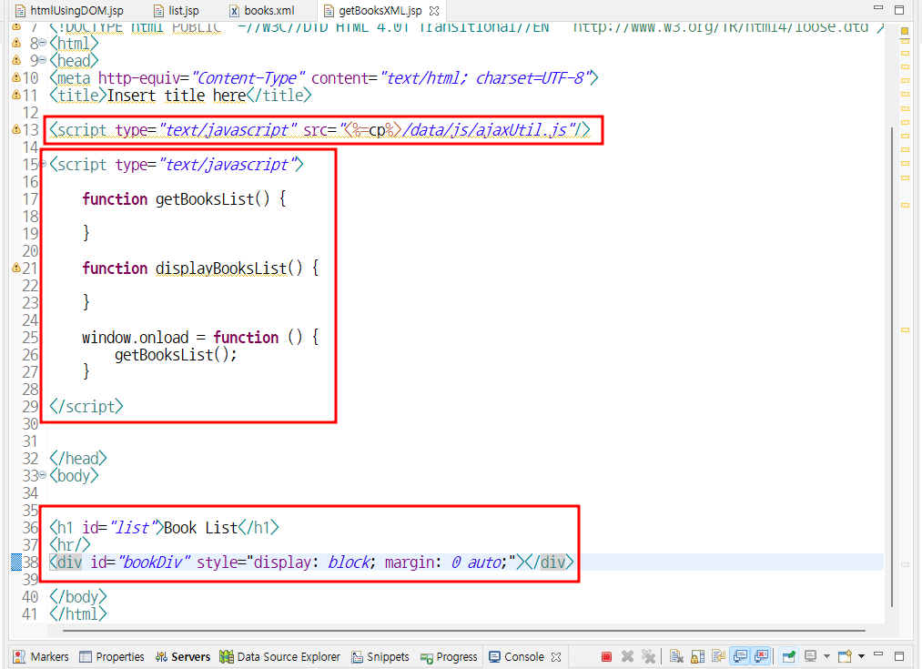This screenshot has height=669, width=922.
Task: Collapse the script block fold on line 15
Action: pos(43,164)
